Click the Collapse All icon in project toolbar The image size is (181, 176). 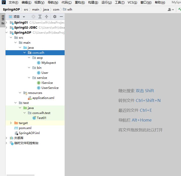click(47, 17)
